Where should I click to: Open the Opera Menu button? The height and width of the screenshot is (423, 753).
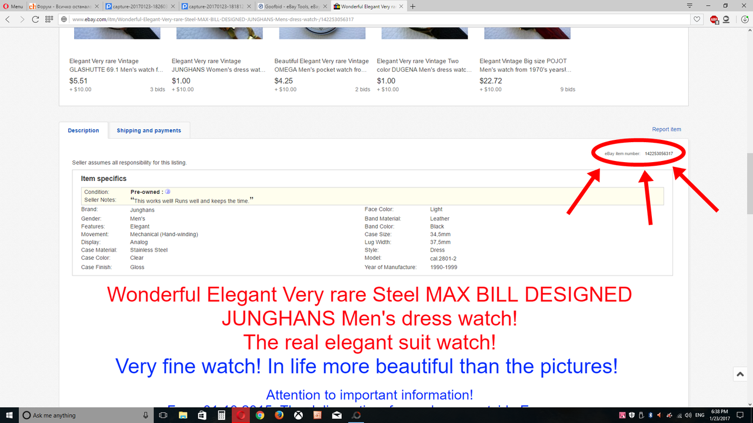coord(13,6)
